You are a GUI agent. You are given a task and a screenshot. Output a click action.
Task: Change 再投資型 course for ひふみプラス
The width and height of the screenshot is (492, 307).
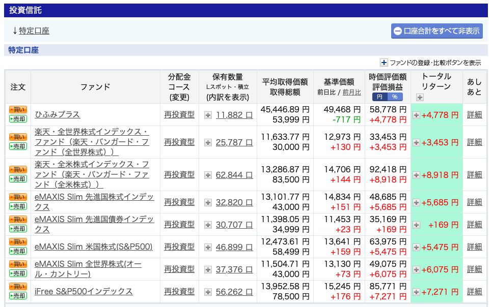pyautogui.click(x=179, y=115)
